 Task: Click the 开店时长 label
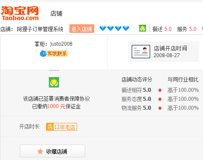coord(29,126)
